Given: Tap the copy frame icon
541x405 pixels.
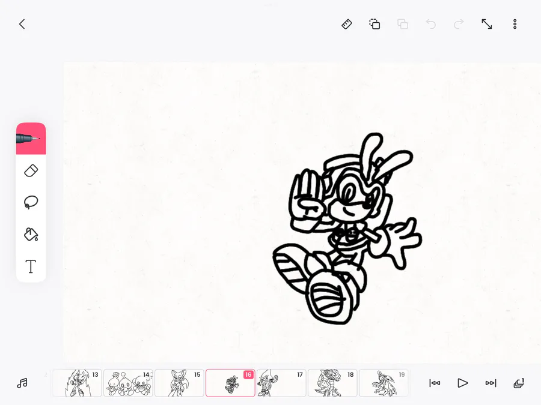Looking at the screenshot, I should (374, 24).
